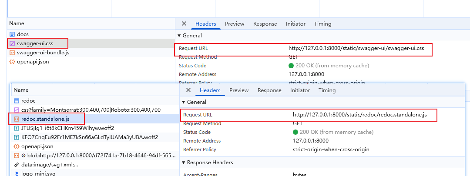Select data:image/svg+xml request row
The width and height of the screenshot is (470, 176).
(95, 165)
